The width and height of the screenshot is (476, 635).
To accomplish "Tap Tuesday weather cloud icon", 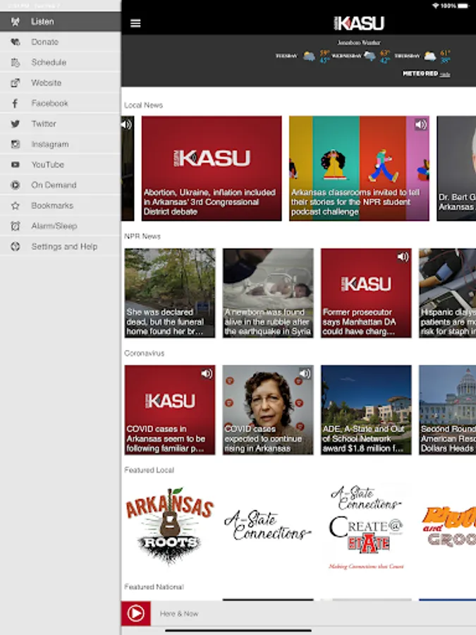I will (x=310, y=56).
